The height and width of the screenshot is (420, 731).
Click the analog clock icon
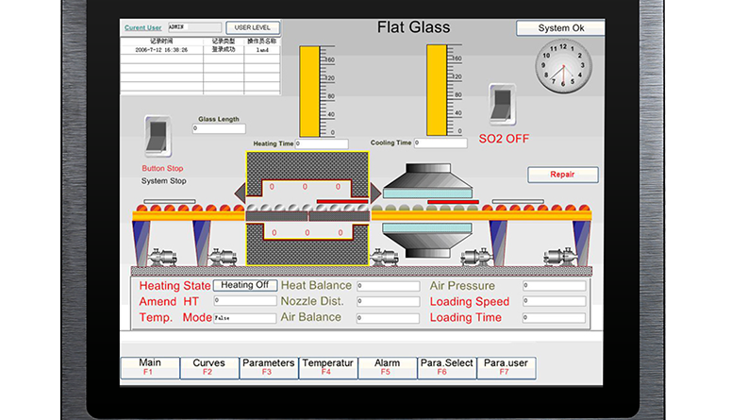tap(563, 67)
